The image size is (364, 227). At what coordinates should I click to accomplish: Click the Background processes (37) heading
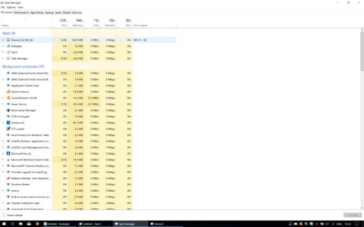click(23, 66)
